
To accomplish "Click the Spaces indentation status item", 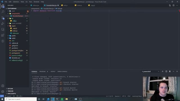I will (118, 96).
